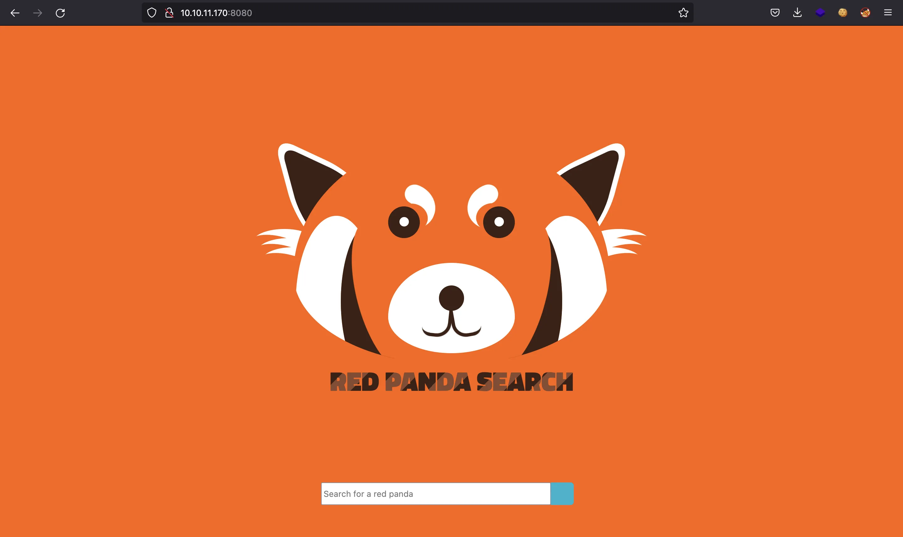The height and width of the screenshot is (537, 903).
Task: Open the cookie editor extension
Action: (x=842, y=13)
